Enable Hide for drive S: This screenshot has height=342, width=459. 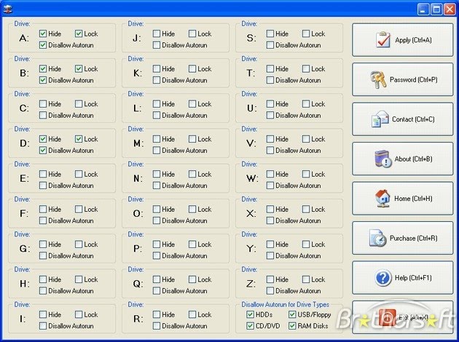pos(270,33)
